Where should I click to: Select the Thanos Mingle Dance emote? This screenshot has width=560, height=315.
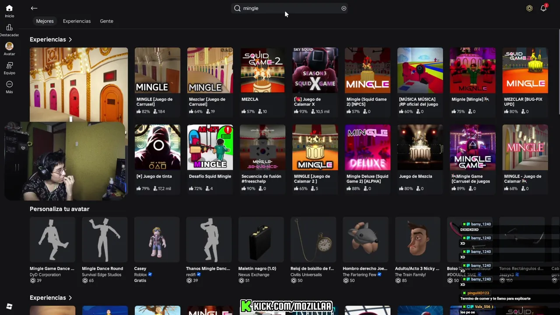pos(209,250)
